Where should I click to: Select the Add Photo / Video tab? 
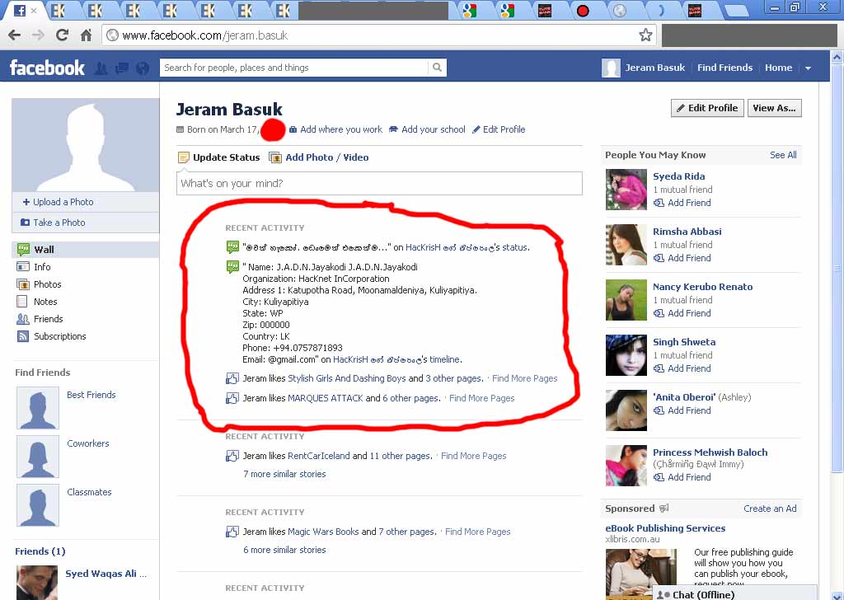[x=319, y=157]
